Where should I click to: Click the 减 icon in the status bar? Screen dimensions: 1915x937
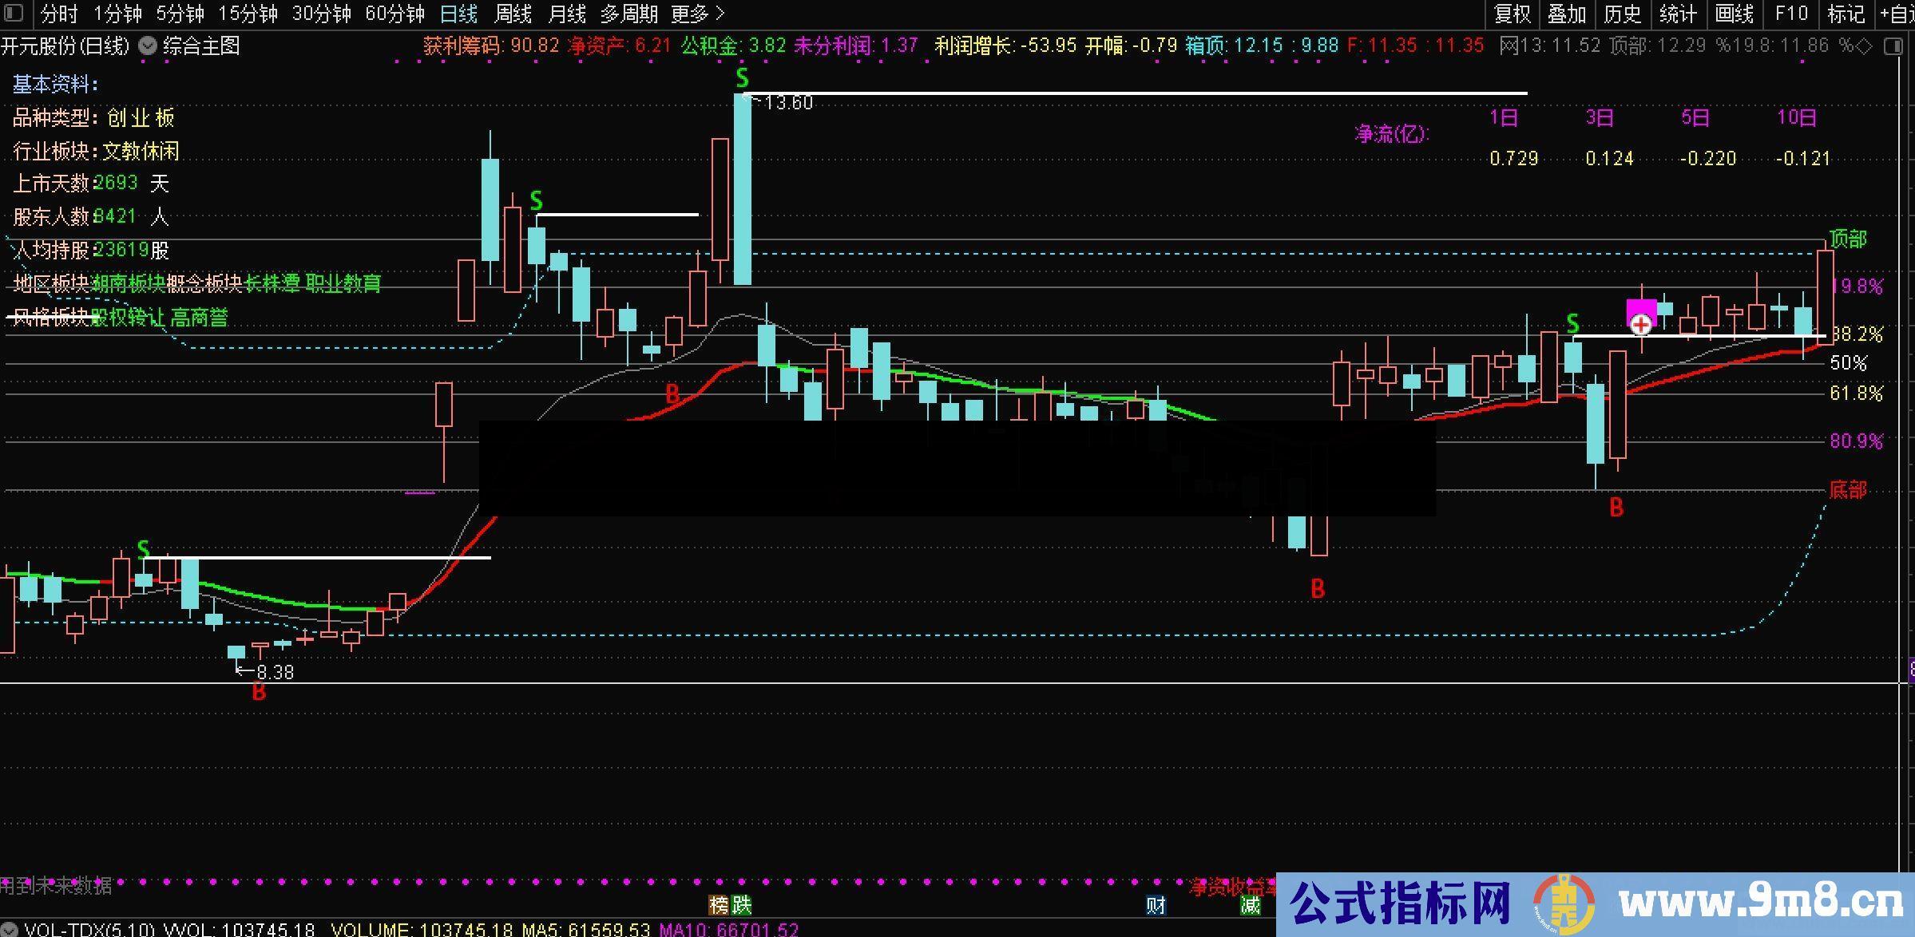coord(1250,906)
